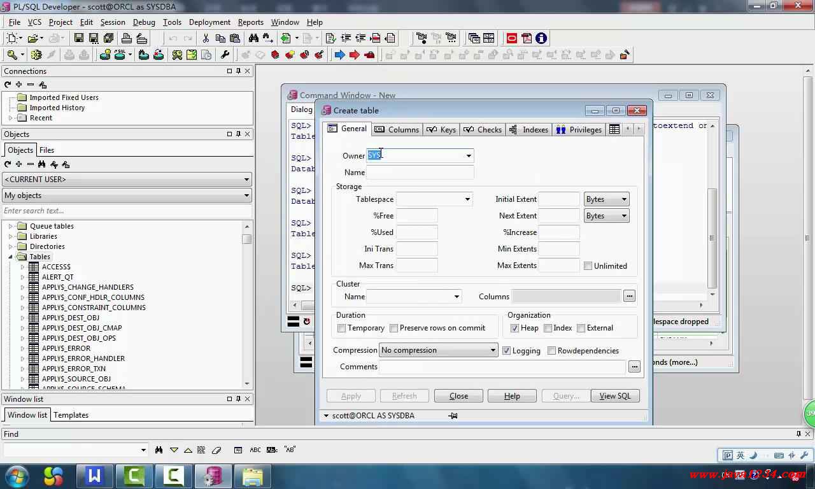Select the APPLY$_ERROR table
This screenshot has height=489, width=815.
[x=66, y=348]
